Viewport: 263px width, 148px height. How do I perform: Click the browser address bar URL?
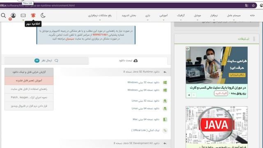pyautogui.click(x=37, y=5)
